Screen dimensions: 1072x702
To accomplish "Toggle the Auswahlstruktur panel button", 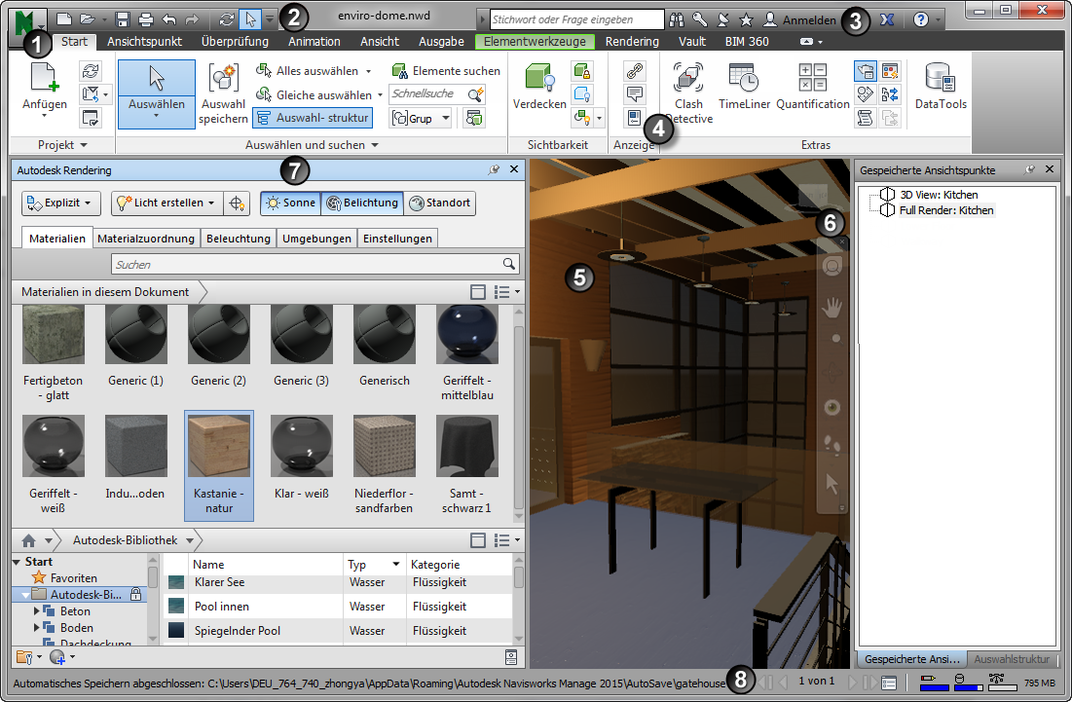I will pos(312,118).
